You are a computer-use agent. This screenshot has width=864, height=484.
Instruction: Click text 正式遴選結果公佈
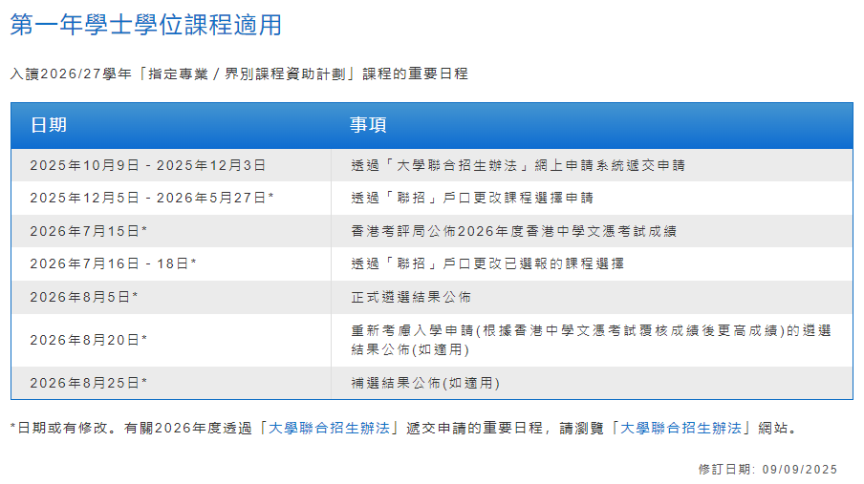point(411,297)
